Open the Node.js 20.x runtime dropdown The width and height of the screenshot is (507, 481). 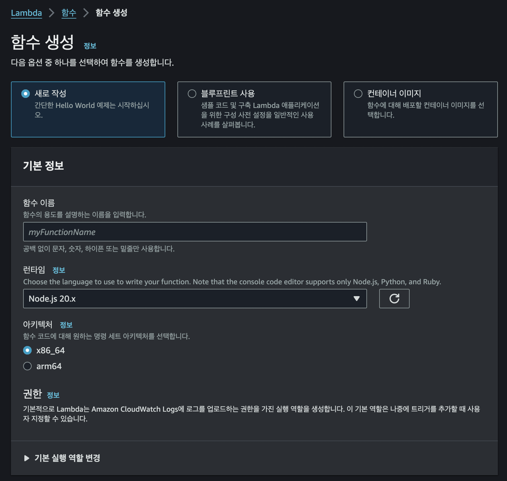[195, 299]
